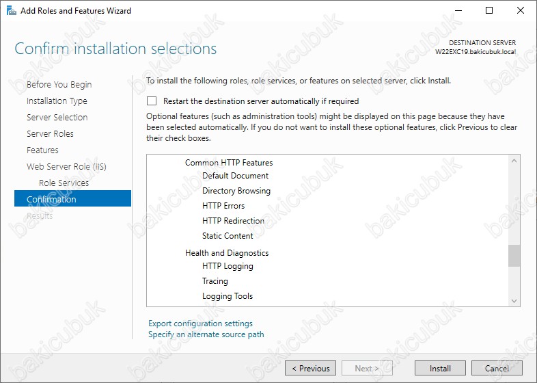Select Default Document entry

tap(235, 176)
